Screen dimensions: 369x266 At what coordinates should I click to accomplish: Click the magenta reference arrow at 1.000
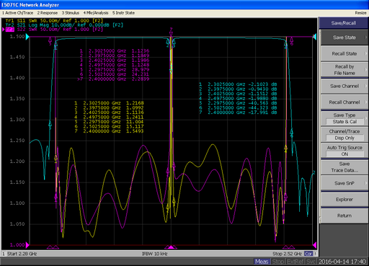coord(27,245)
